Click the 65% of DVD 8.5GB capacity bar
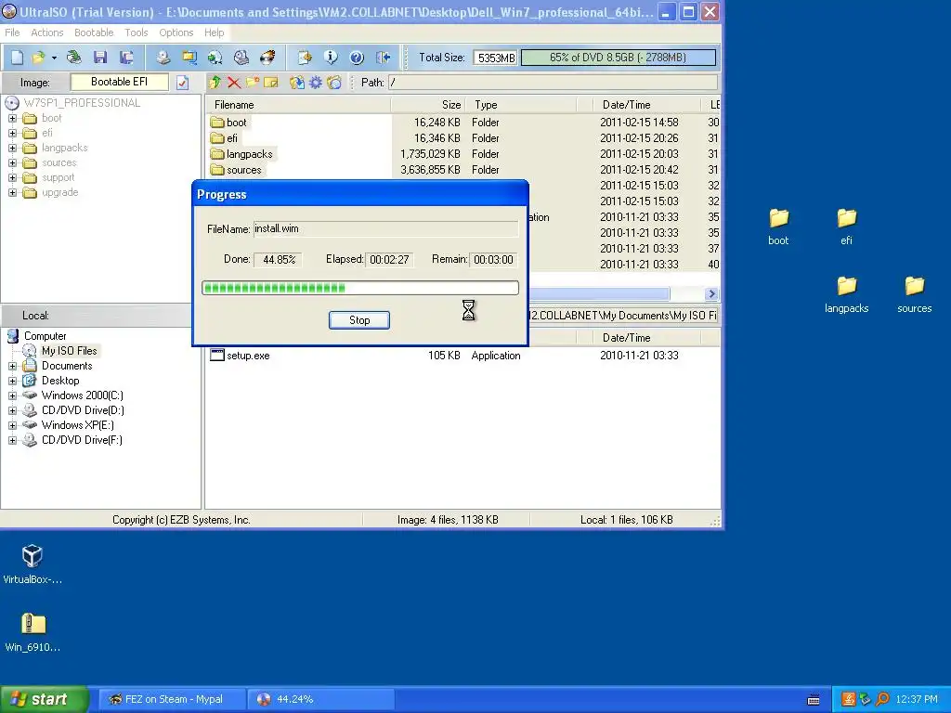 [618, 58]
